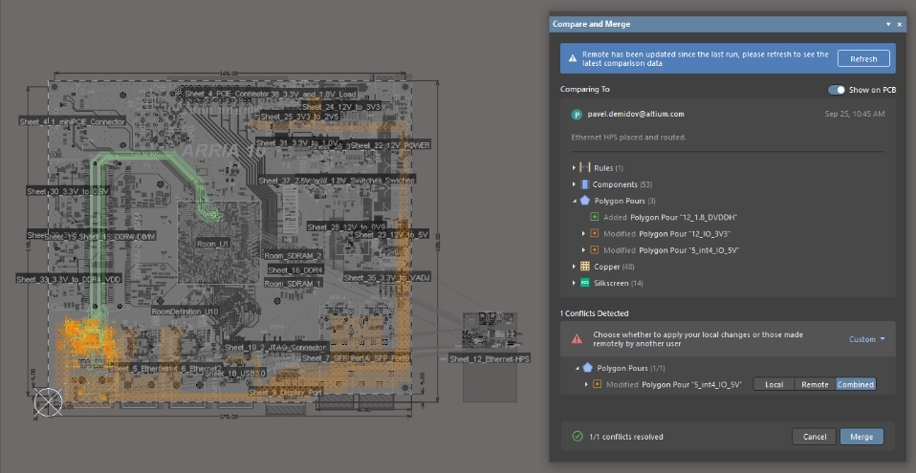Click the PCB origin marker on the board
This screenshot has width=916, height=473.
coord(48,402)
